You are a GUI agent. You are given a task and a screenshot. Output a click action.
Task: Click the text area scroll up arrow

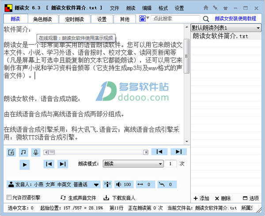click(x=186, y=27)
